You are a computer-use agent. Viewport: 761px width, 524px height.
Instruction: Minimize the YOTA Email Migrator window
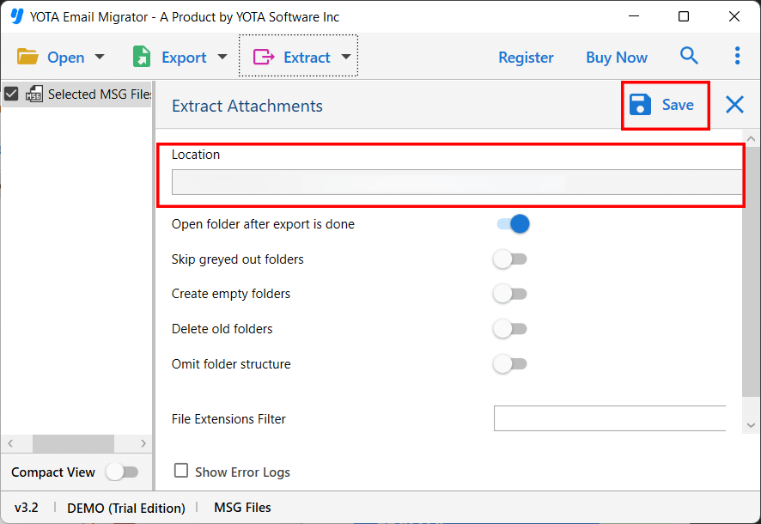pos(633,16)
